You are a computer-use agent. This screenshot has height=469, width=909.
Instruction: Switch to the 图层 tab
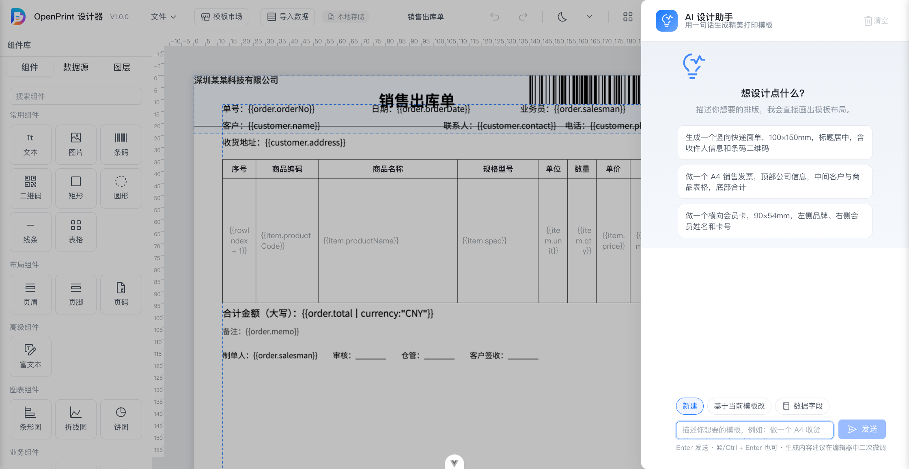tap(122, 67)
